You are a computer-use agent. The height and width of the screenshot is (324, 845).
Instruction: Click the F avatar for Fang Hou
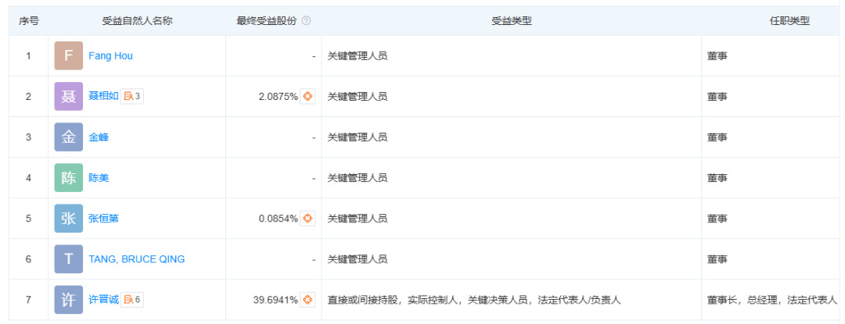tap(69, 56)
